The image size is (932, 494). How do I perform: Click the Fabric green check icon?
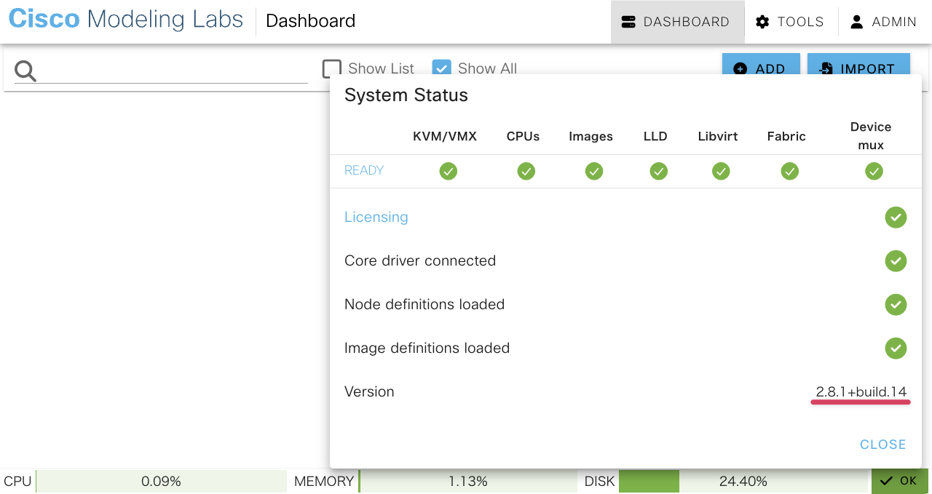pos(789,171)
